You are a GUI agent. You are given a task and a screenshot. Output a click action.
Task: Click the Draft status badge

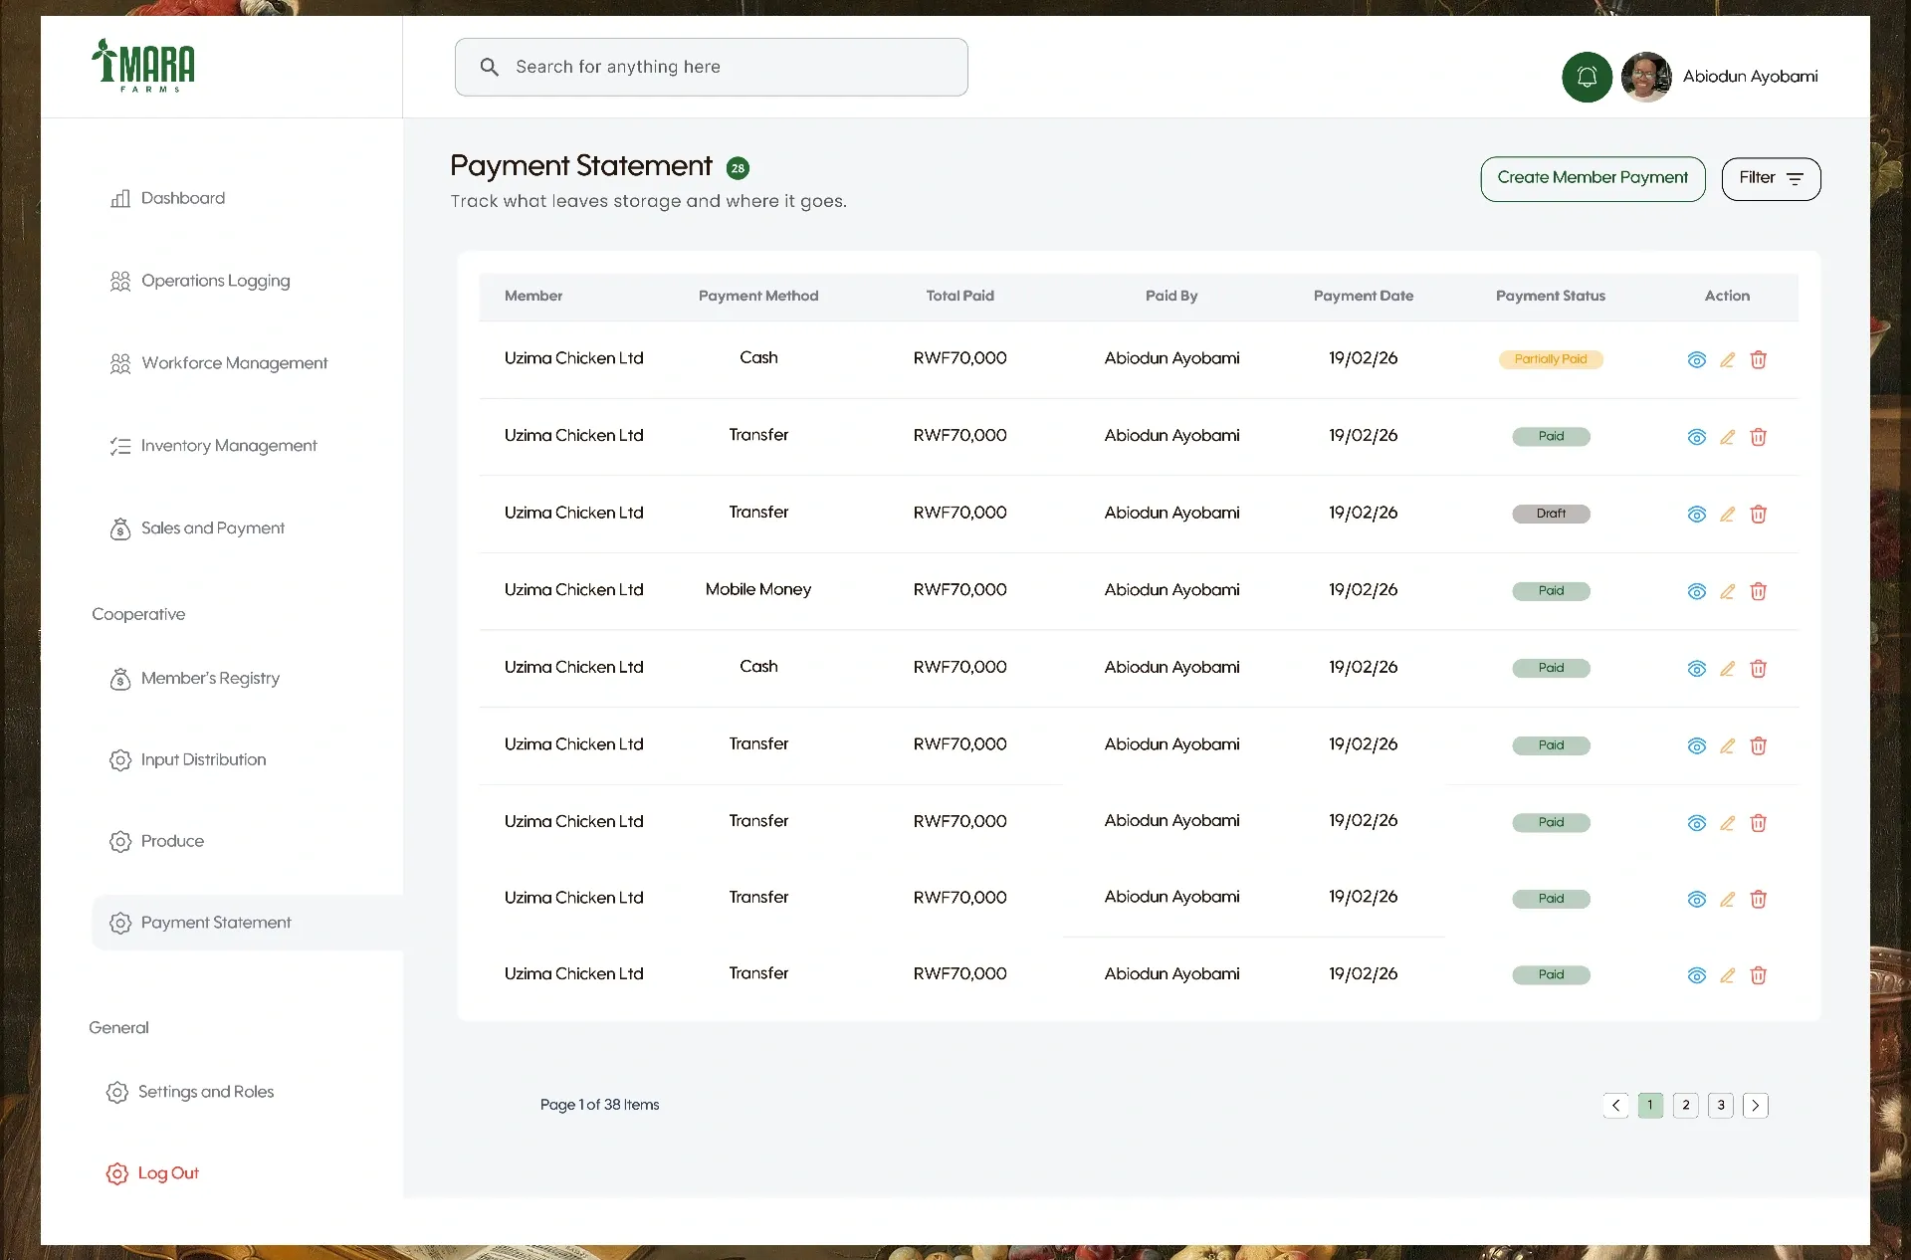coord(1551,514)
